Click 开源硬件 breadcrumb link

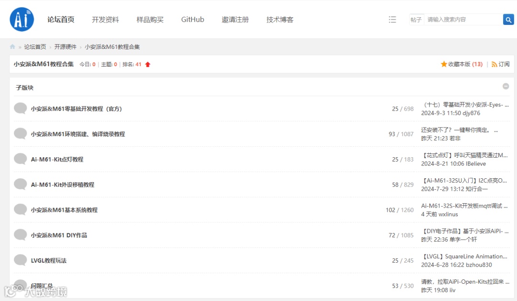tap(65, 47)
